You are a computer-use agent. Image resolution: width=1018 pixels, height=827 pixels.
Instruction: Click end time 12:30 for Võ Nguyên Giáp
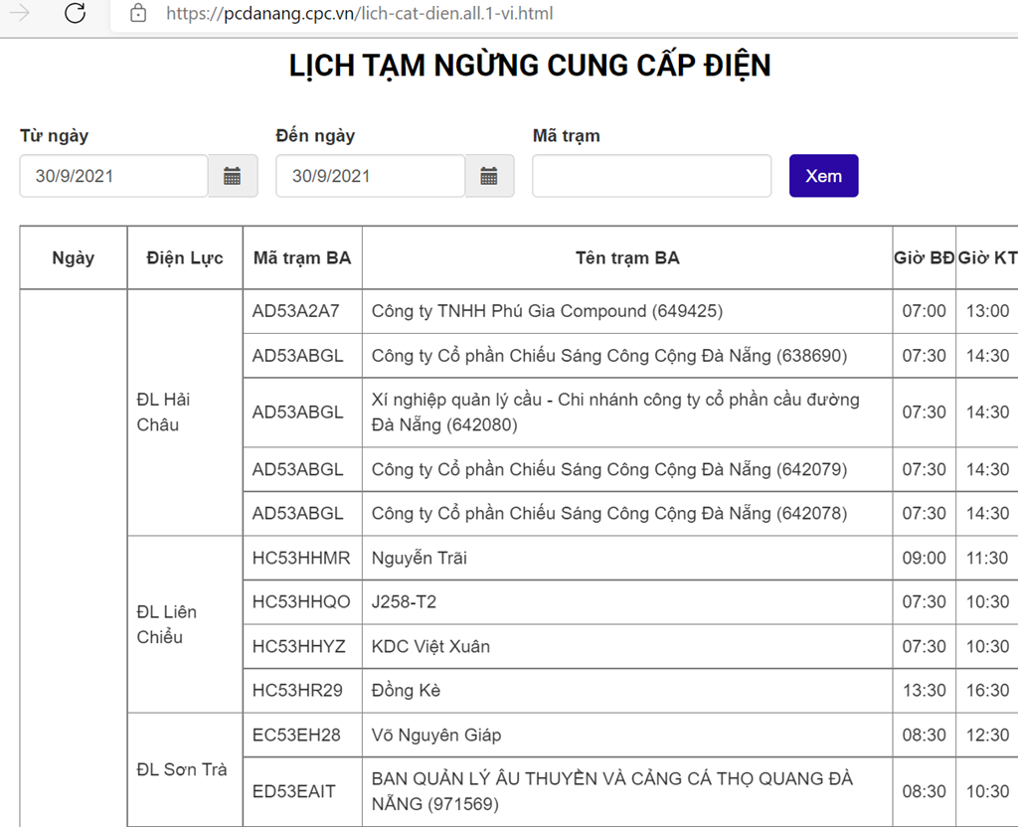[x=987, y=735]
